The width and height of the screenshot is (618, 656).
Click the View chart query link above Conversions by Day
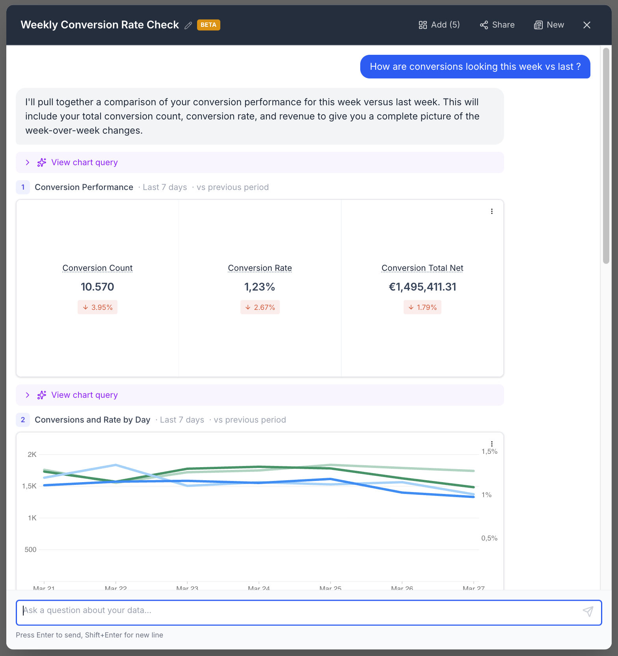84,395
